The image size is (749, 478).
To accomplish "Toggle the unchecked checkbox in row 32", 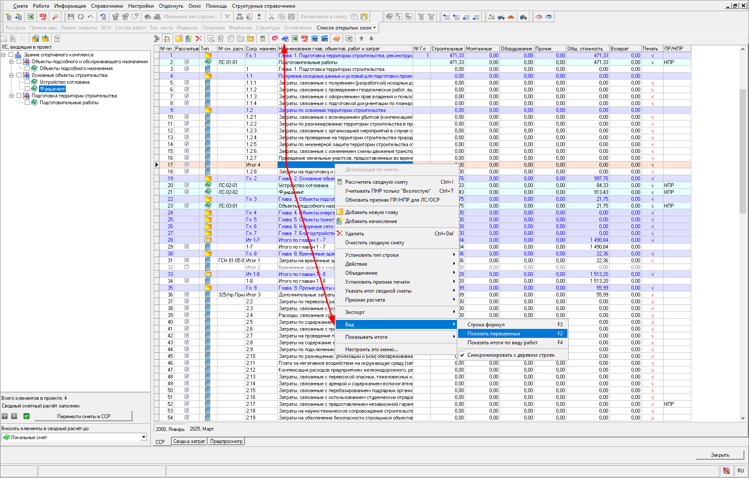I will [187, 267].
